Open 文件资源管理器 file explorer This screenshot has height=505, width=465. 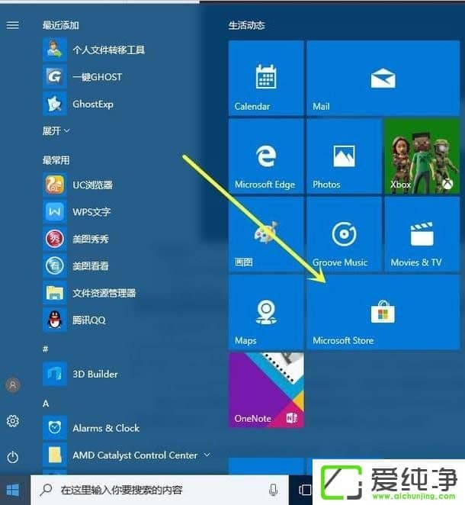coord(89,293)
